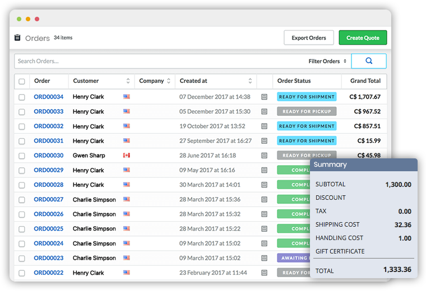Click the Orders clipboard icon
Viewport: 426px width, 291px height.
[17, 37]
